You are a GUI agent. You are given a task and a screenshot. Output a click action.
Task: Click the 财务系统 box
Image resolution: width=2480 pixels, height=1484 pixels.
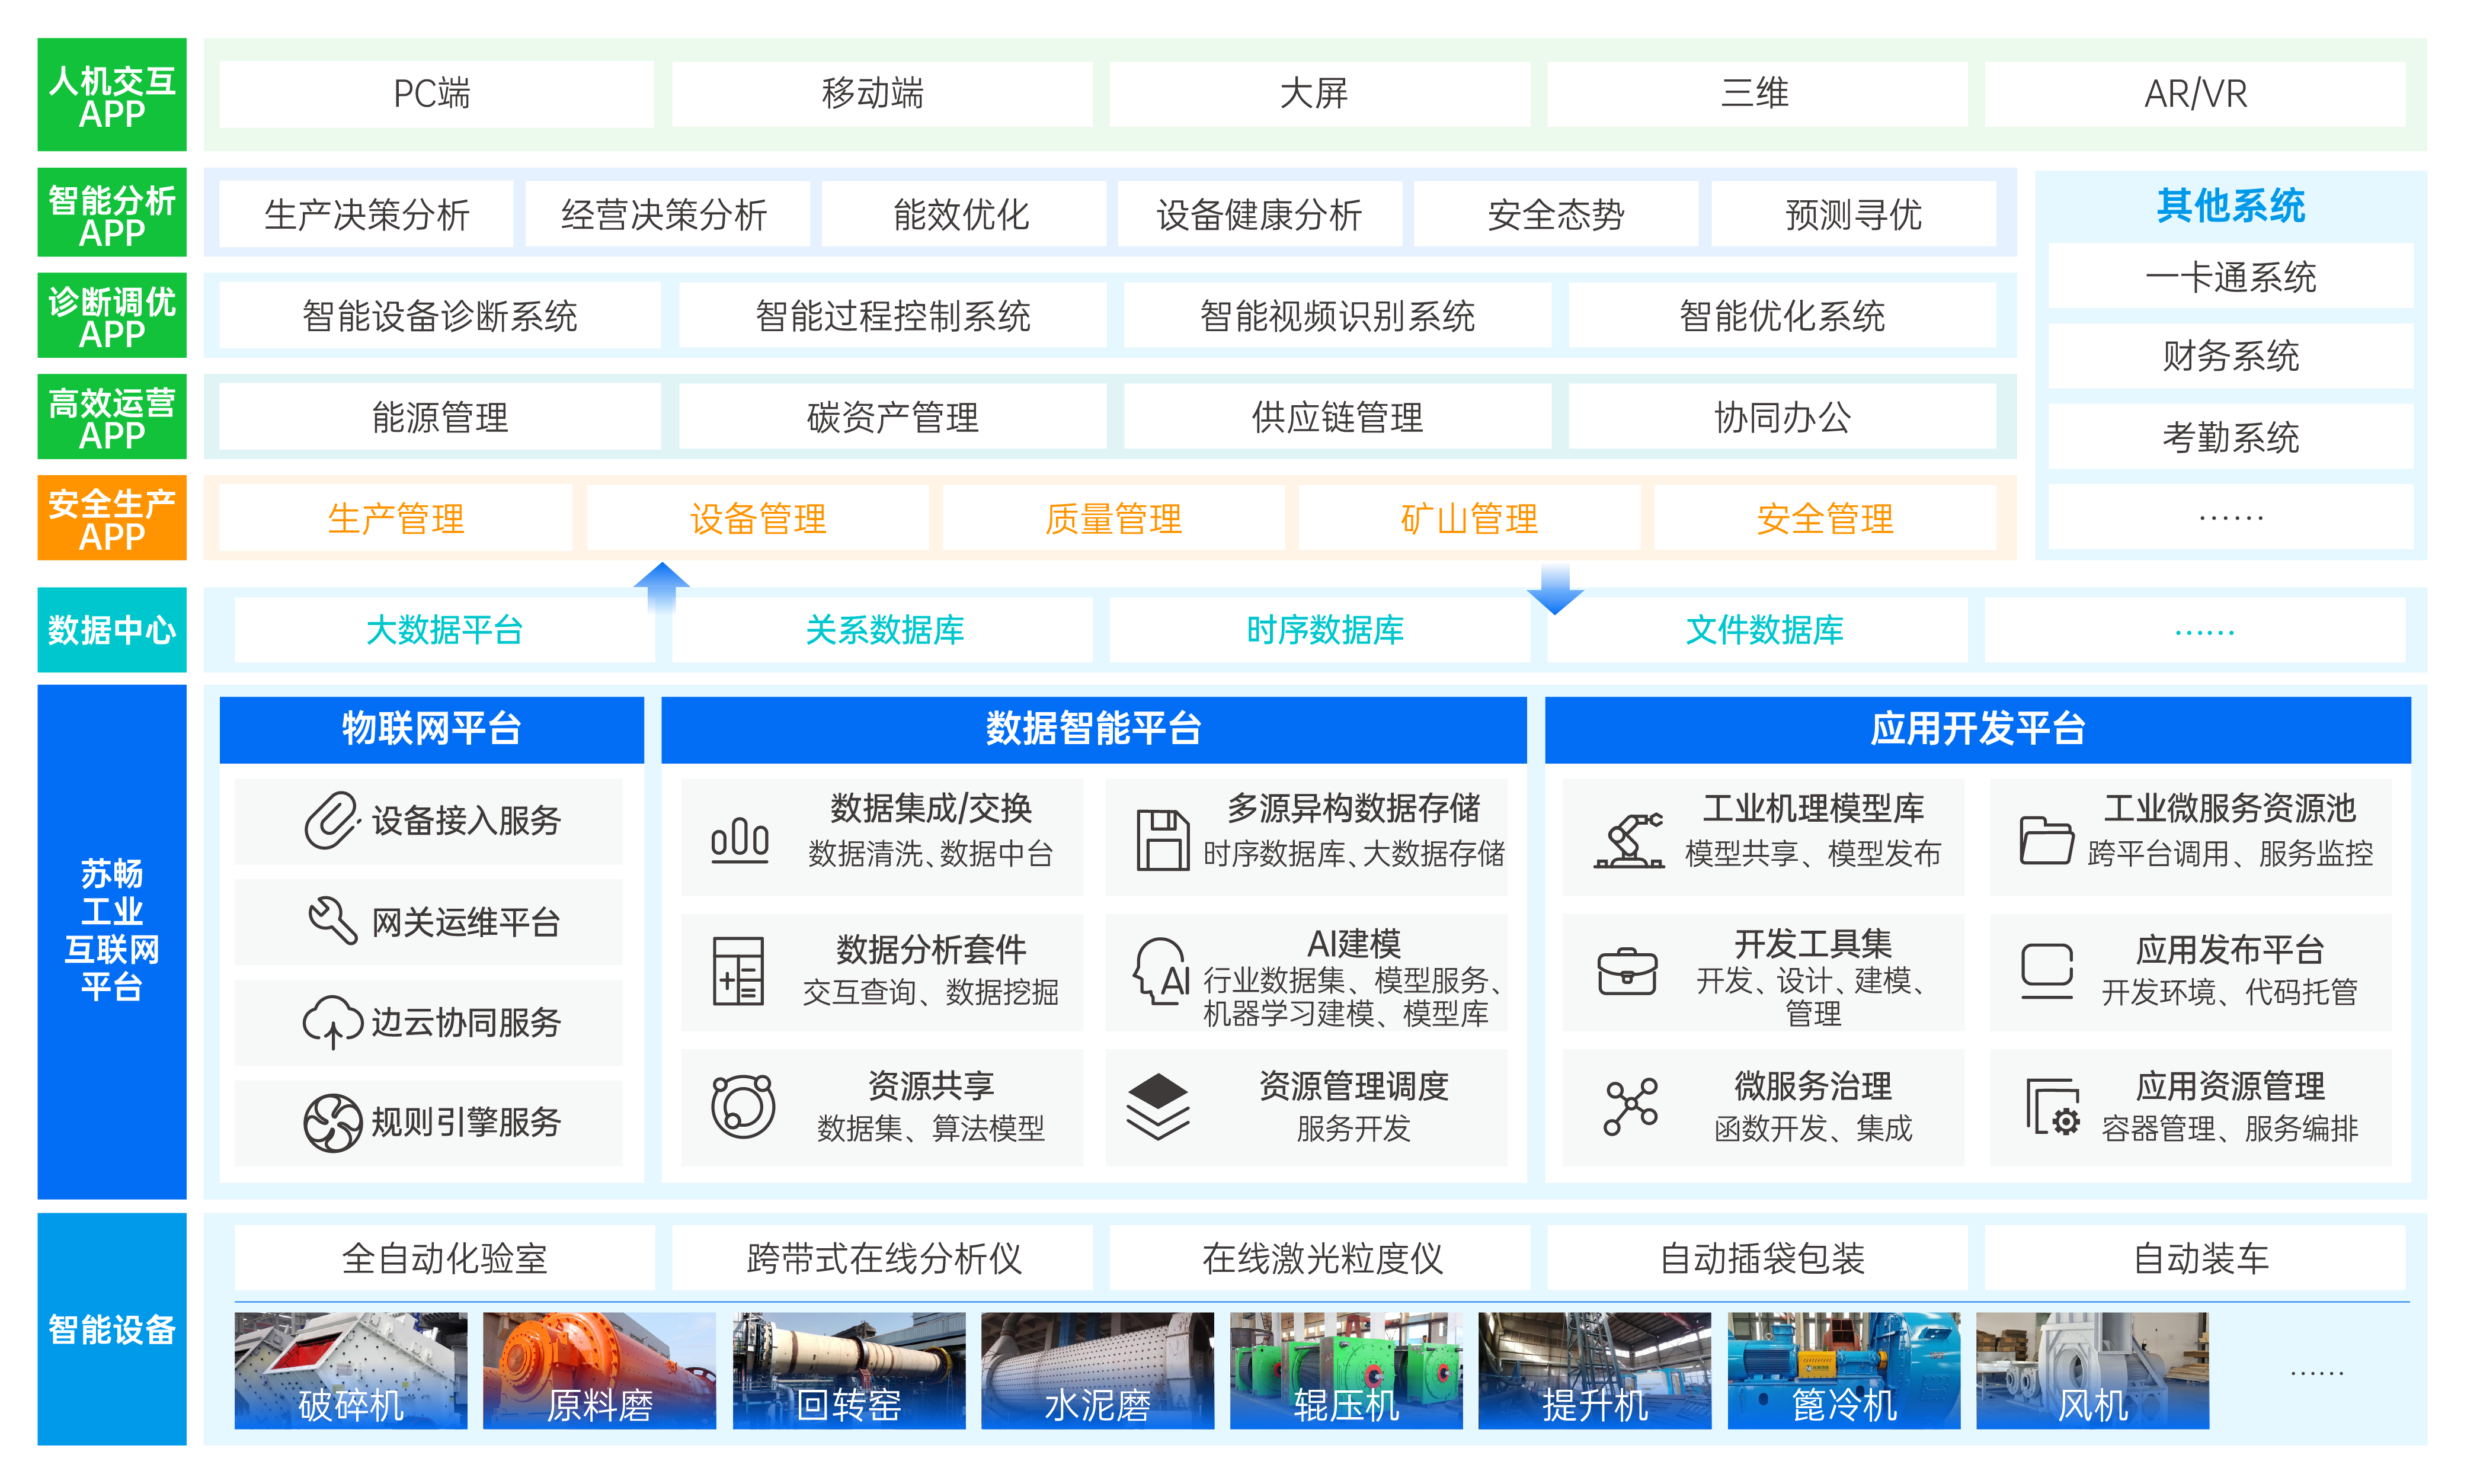[x=2231, y=356]
